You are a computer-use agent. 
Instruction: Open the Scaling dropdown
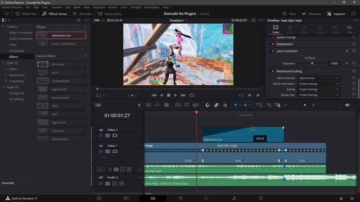[x=318, y=89]
